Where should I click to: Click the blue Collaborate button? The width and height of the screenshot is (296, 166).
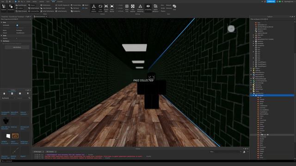(271, 1)
